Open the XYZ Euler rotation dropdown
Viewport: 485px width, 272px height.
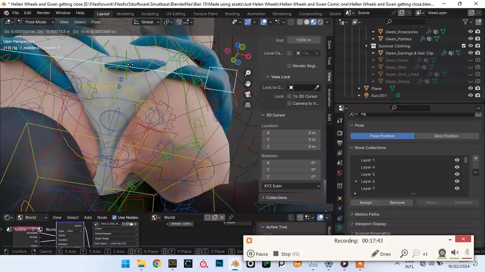pos(291,186)
